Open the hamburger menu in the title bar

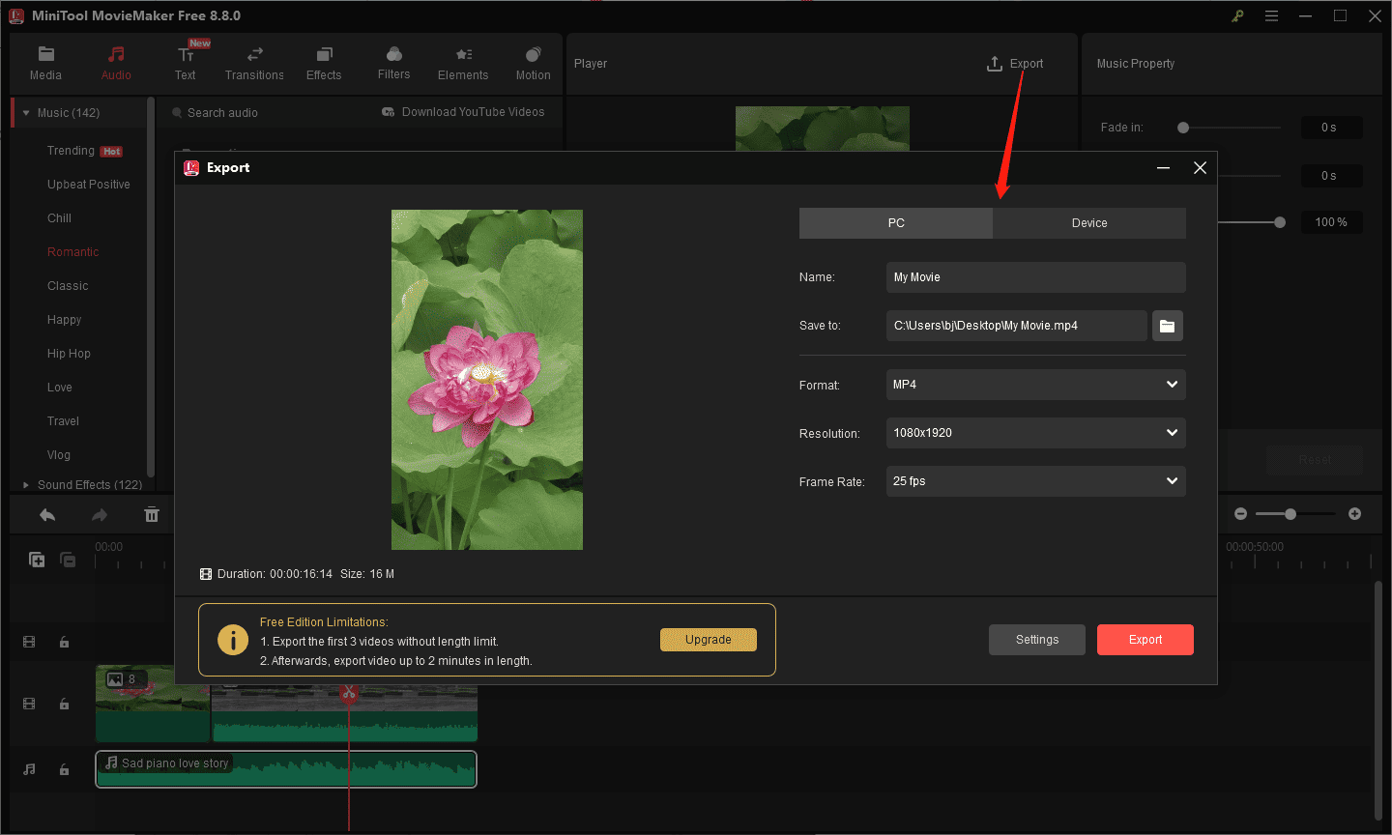point(1271,15)
